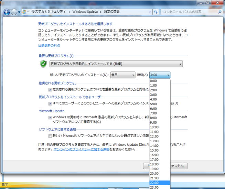Open 更新プログラムを自動的にインストールする dropdown
This screenshot has width=225, height=189.
click(x=116, y=64)
